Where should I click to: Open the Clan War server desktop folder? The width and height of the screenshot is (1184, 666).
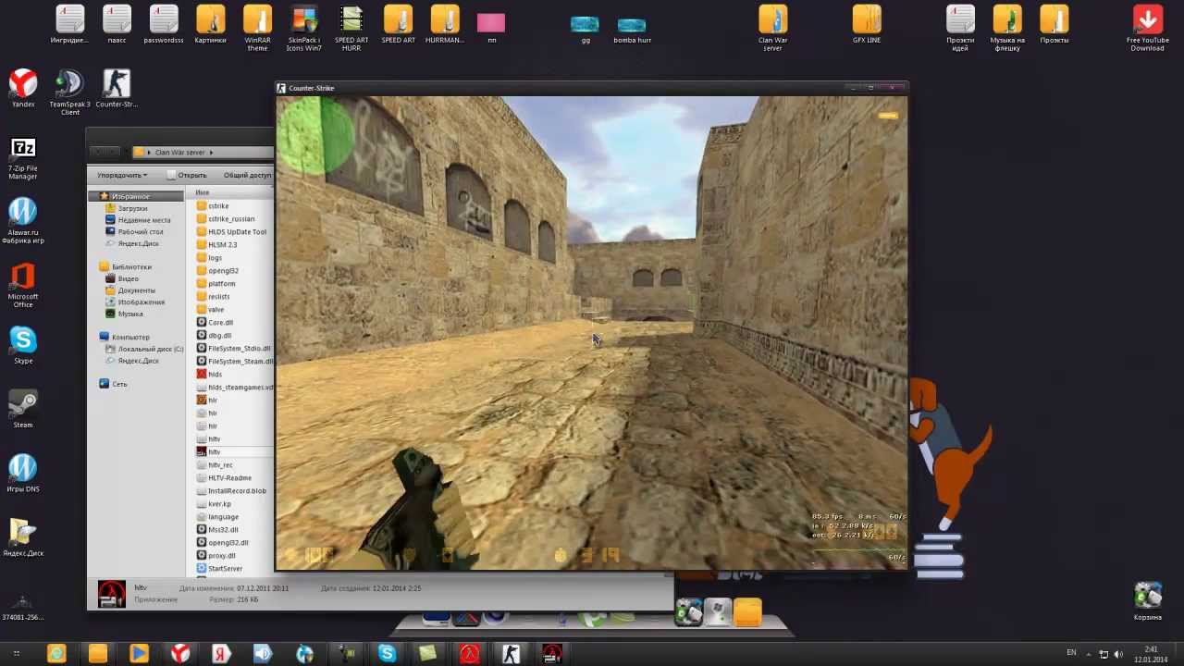pyautogui.click(x=772, y=28)
